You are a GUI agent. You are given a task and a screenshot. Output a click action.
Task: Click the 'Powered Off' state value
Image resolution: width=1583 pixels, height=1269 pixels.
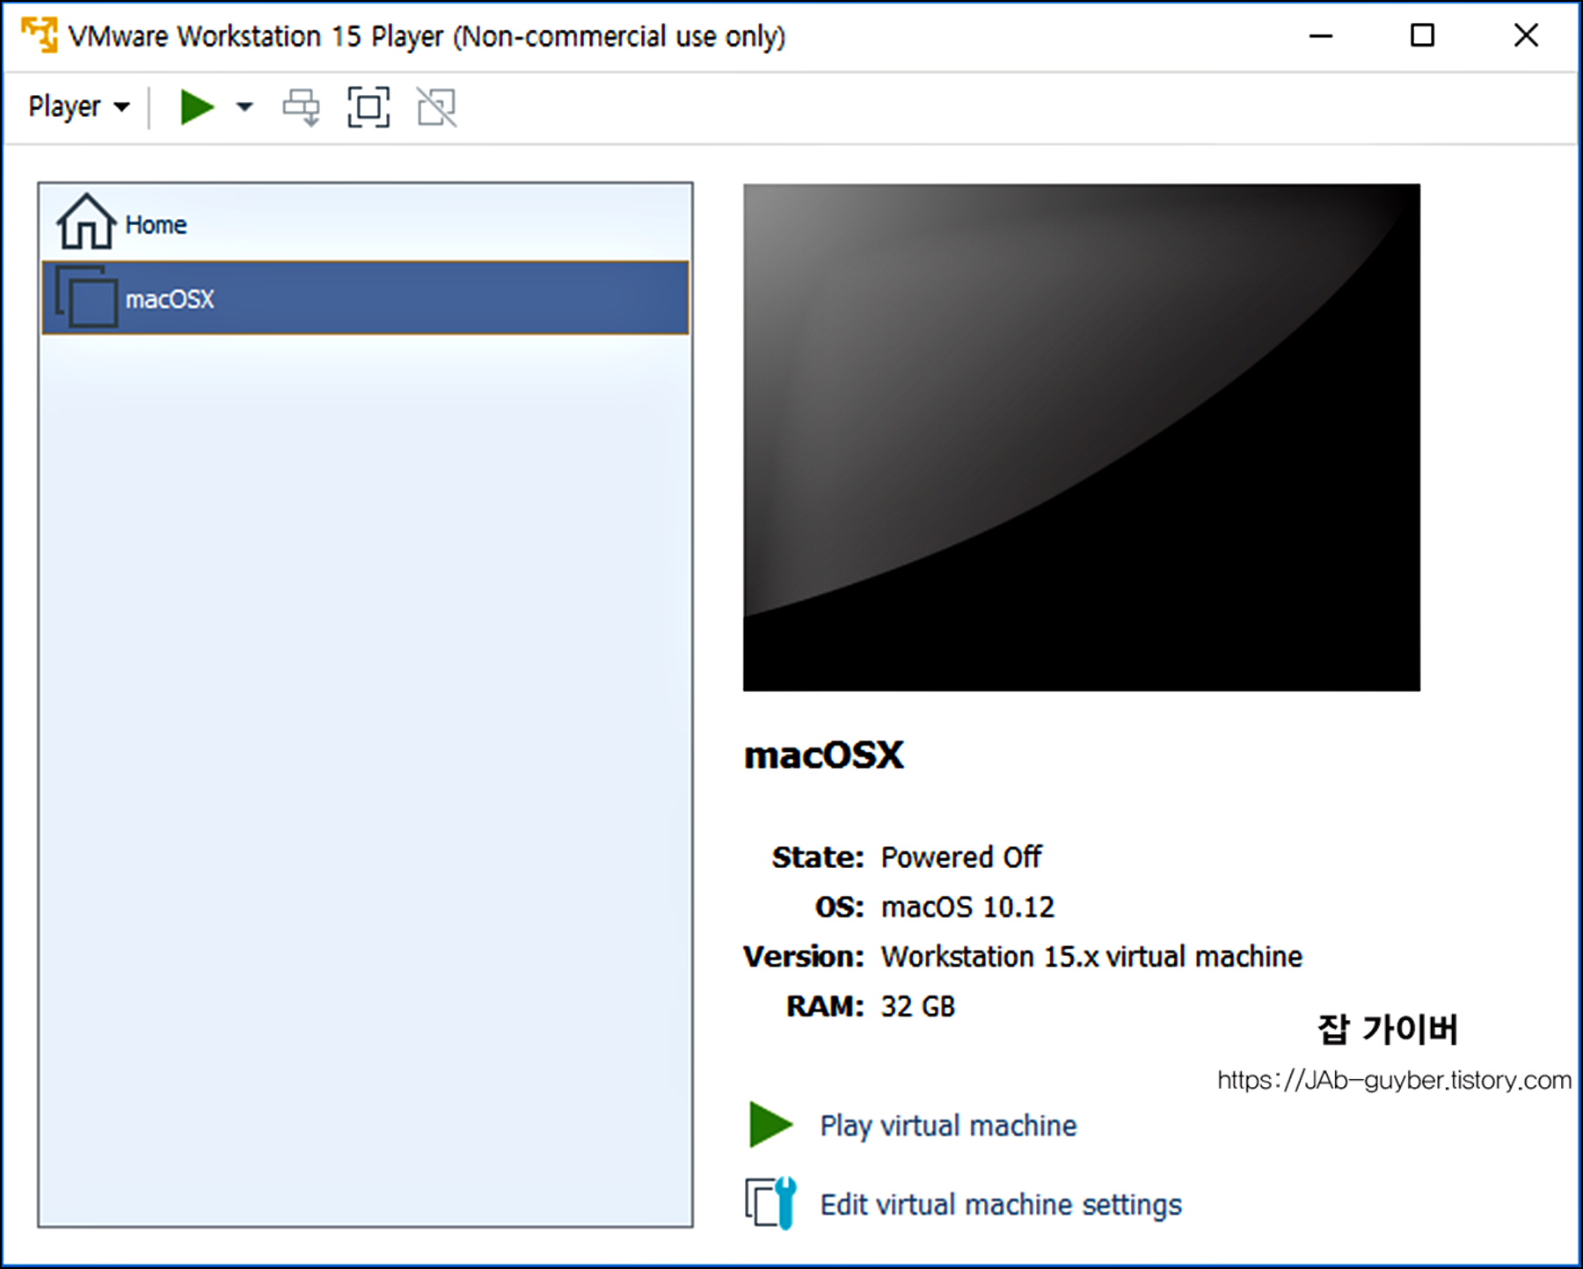click(961, 857)
